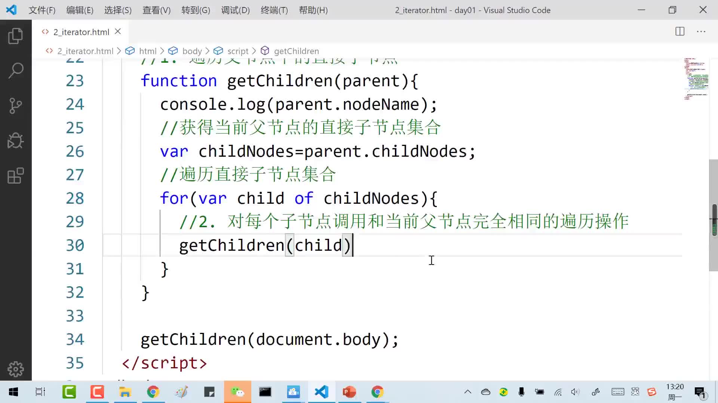Open the 终端(T) menu
The height and width of the screenshot is (403, 718).
(x=274, y=10)
